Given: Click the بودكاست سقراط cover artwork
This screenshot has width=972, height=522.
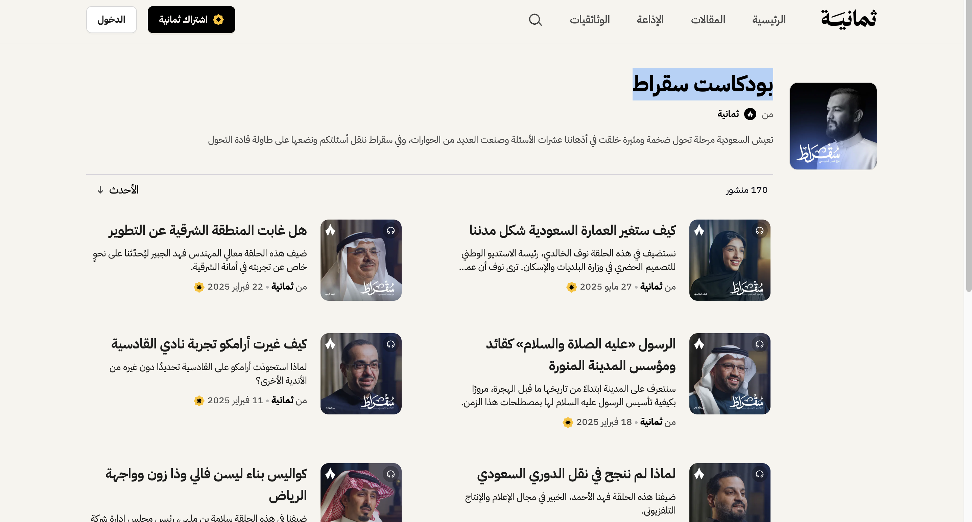Looking at the screenshot, I should [x=833, y=126].
